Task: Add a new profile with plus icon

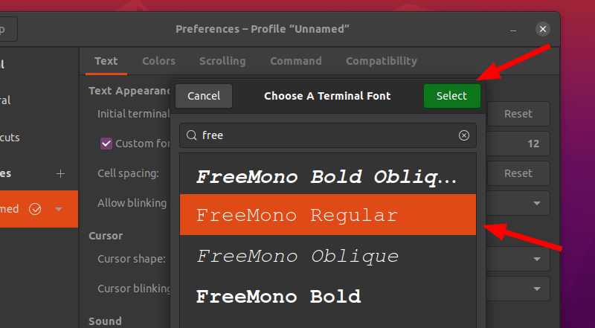Action: tap(61, 173)
